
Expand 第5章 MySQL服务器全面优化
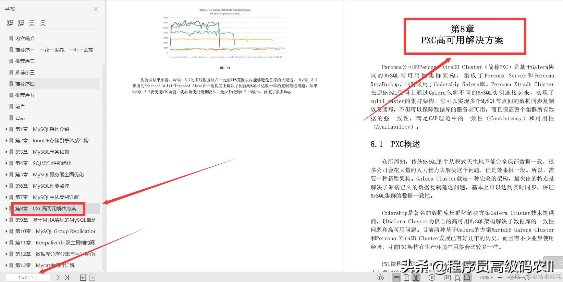[6, 174]
